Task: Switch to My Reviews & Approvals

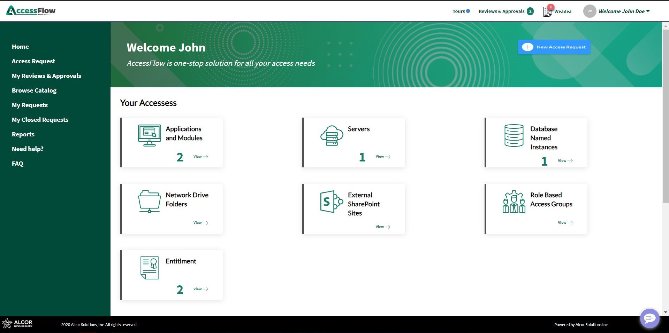Action: coord(46,76)
